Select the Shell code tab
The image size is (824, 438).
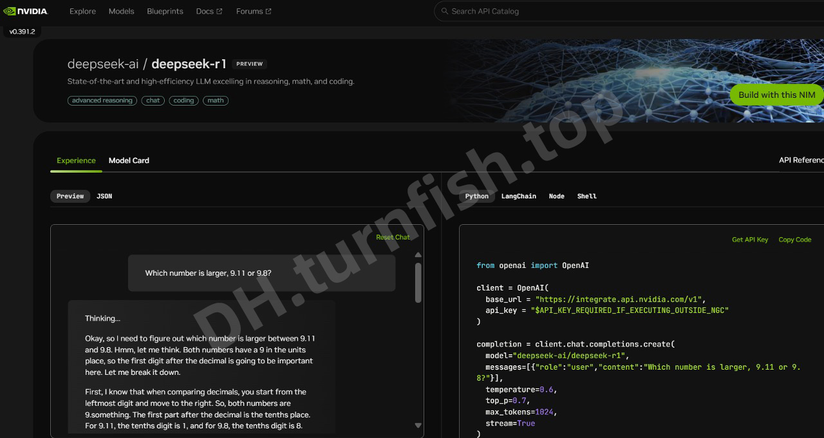[x=587, y=196]
